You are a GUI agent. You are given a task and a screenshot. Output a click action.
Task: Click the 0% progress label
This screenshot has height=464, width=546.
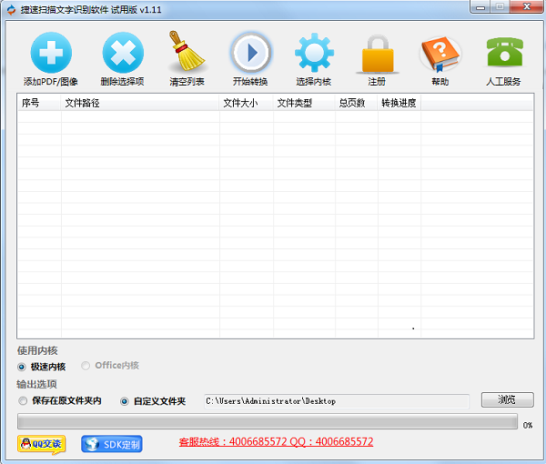(528, 425)
